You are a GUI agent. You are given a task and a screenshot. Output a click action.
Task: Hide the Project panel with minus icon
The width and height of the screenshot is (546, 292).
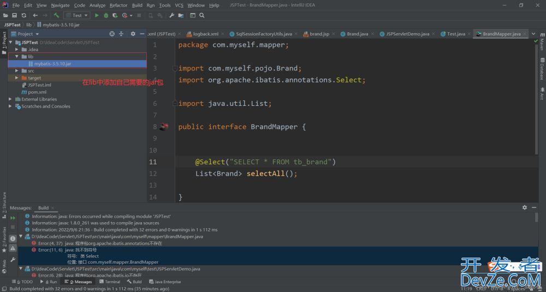click(x=142, y=34)
